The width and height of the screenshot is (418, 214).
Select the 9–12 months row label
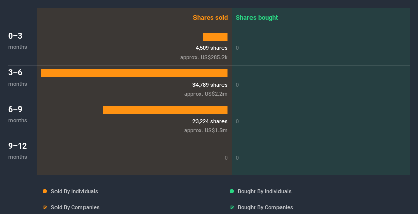click(x=18, y=151)
